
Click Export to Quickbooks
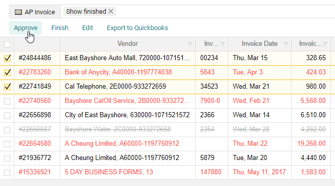(137, 28)
